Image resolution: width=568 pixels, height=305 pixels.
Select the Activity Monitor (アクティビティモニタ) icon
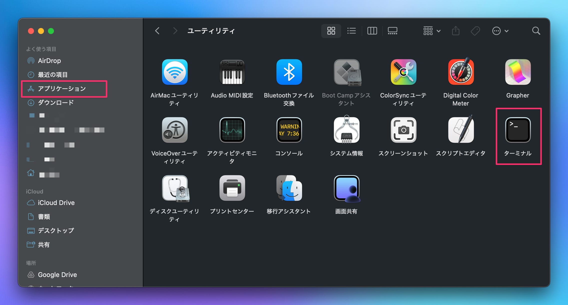(232, 130)
